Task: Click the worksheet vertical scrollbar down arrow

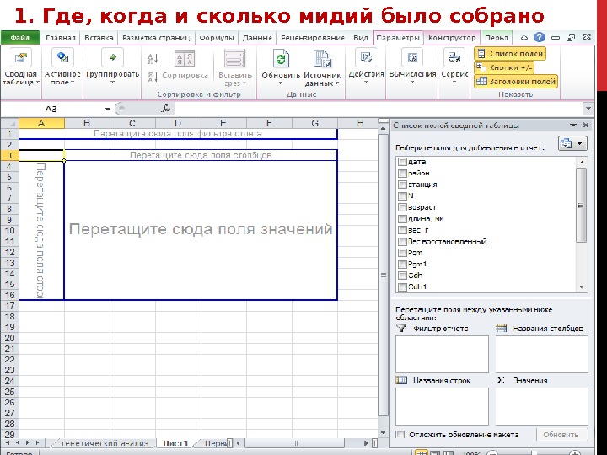Action: click(x=384, y=432)
